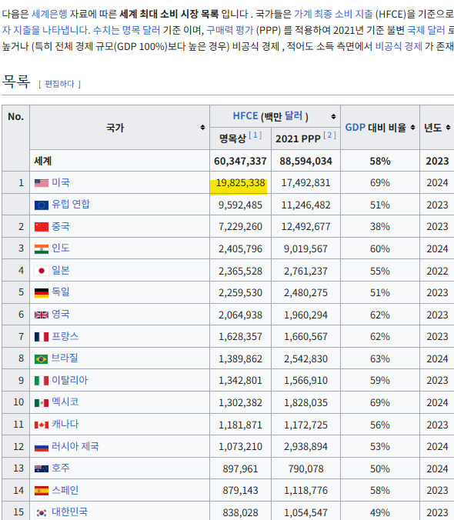Viewport: 454px width, 520px height.
Task: Open footnote [2] next to 2021 PPP
Action: pos(329,135)
